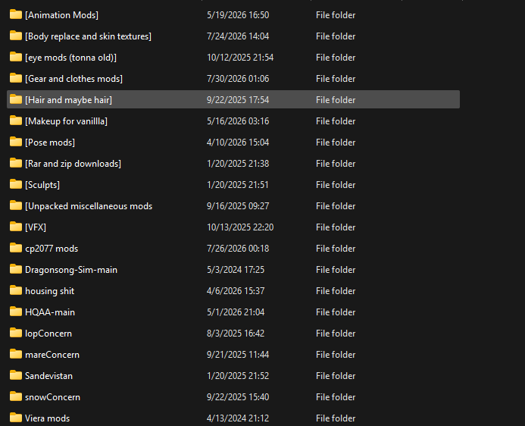Screen dimensions: 525x426
Task: Click date '5/3/2024 17:25'
Action: pos(236,270)
